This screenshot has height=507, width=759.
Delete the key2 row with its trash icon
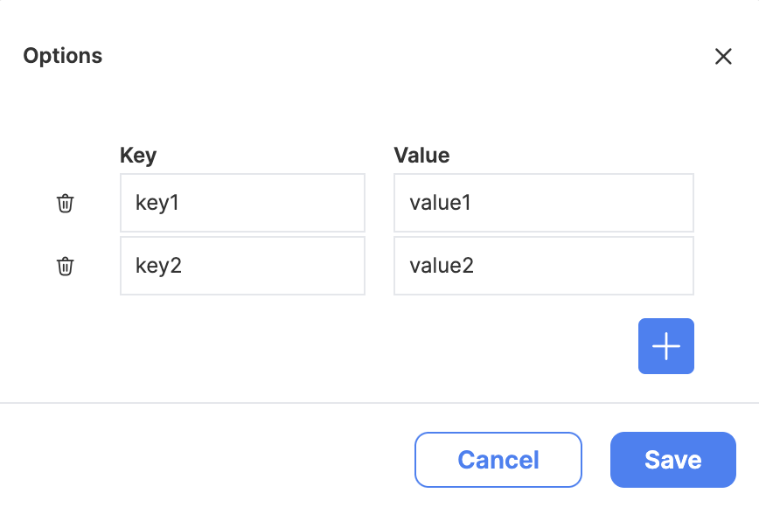point(66,266)
